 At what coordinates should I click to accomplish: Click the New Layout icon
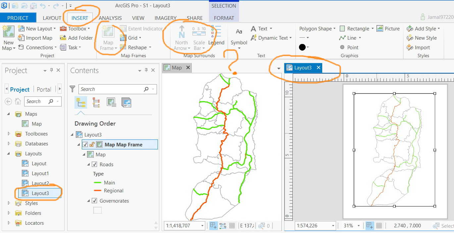point(21,29)
